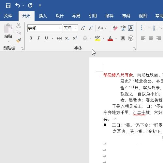
Task: Save the document with the floppy icon
Action: pyautogui.click(x=8, y=6)
